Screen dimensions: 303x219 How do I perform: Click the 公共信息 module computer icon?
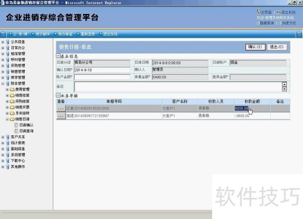click(8, 42)
